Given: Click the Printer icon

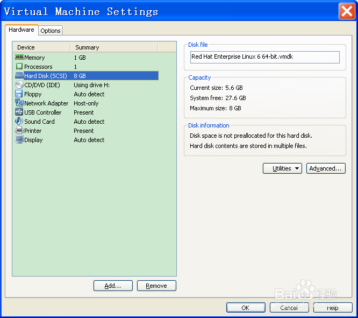Looking at the screenshot, I should point(19,131).
